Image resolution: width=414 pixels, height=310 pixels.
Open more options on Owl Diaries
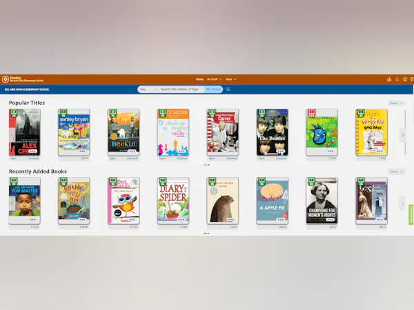pyautogui.click(x=132, y=220)
